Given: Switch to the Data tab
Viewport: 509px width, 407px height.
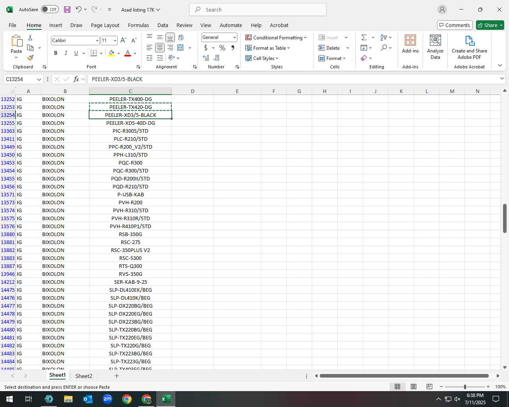Looking at the screenshot, I should click(x=163, y=25).
